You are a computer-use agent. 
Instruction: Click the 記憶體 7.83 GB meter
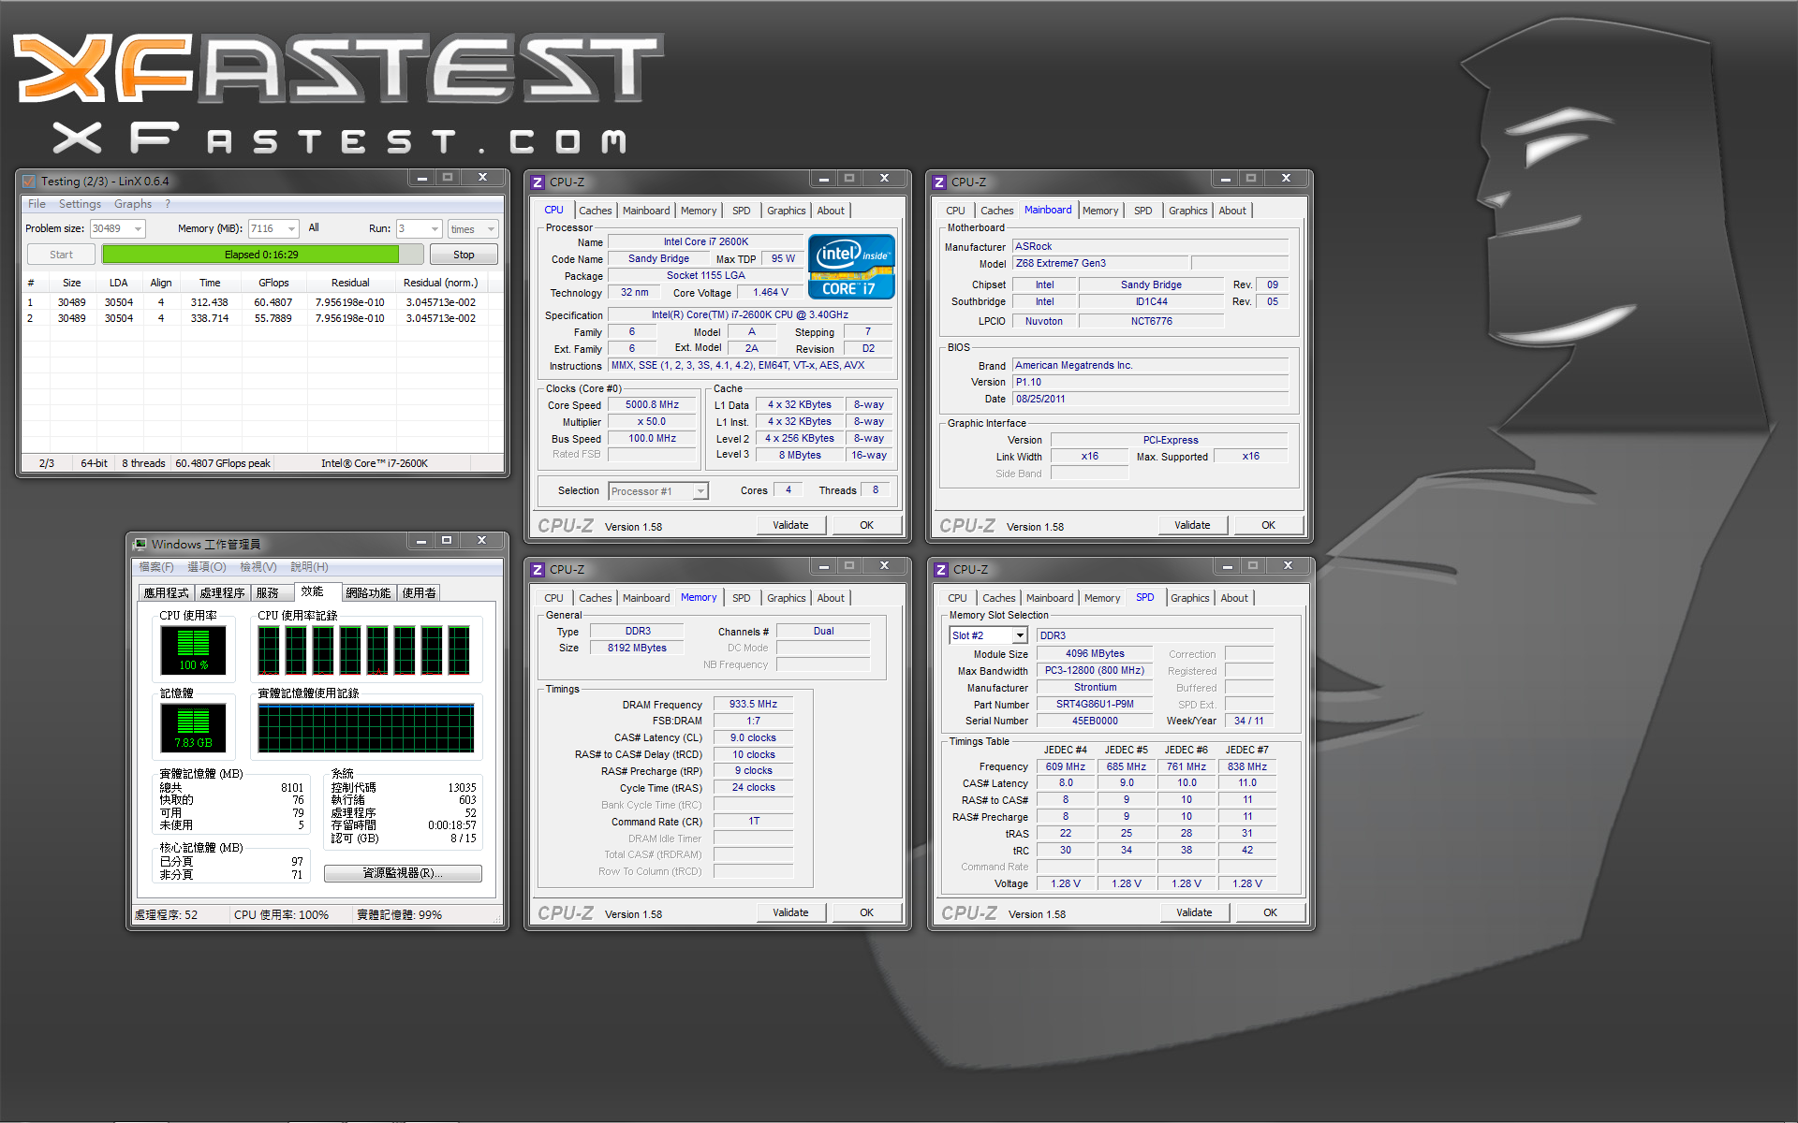coord(193,728)
